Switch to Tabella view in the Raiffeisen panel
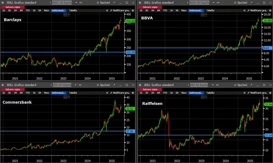This screenshot has width=273, height=163. [210, 93]
